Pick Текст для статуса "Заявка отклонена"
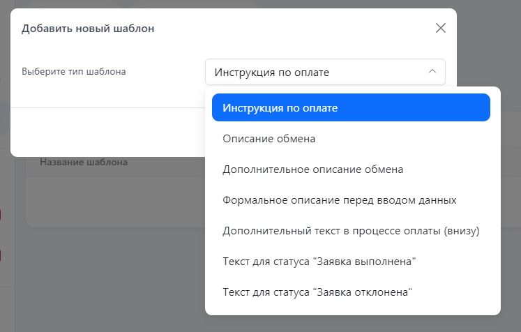The width and height of the screenshot is (521, 332). (317, 292)
